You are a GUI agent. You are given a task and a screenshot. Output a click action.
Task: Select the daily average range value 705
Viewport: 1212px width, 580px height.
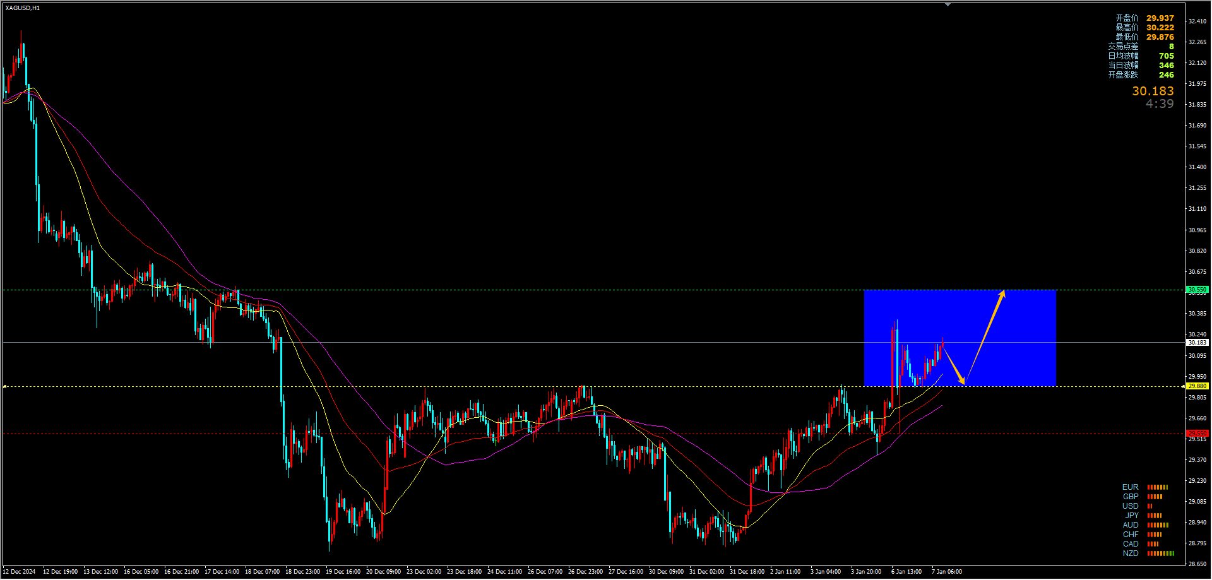point(1167,56)
